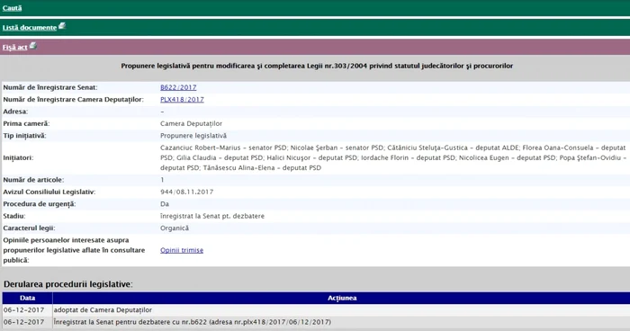Click the legislative proposal title heading
Viewport: 630px width, 331px height.
[317, 66]
